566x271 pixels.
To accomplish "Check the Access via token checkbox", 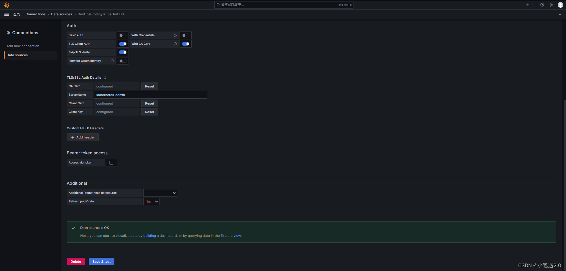I will pos(111,163).
